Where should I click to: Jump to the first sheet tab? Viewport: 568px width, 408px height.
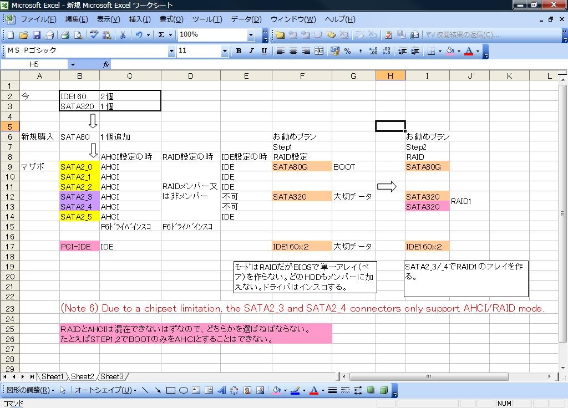click(x=4, y=377)
